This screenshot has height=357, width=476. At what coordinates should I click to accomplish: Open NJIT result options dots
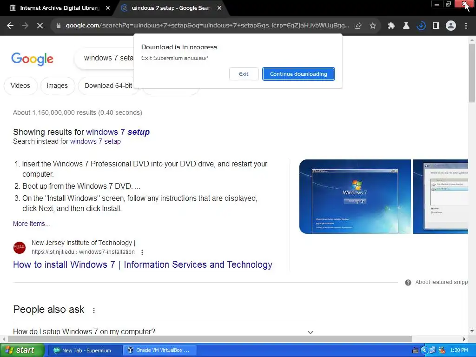pos(142,252)
